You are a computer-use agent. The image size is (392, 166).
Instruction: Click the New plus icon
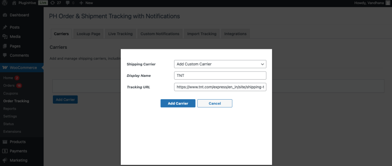click(82, 3)
